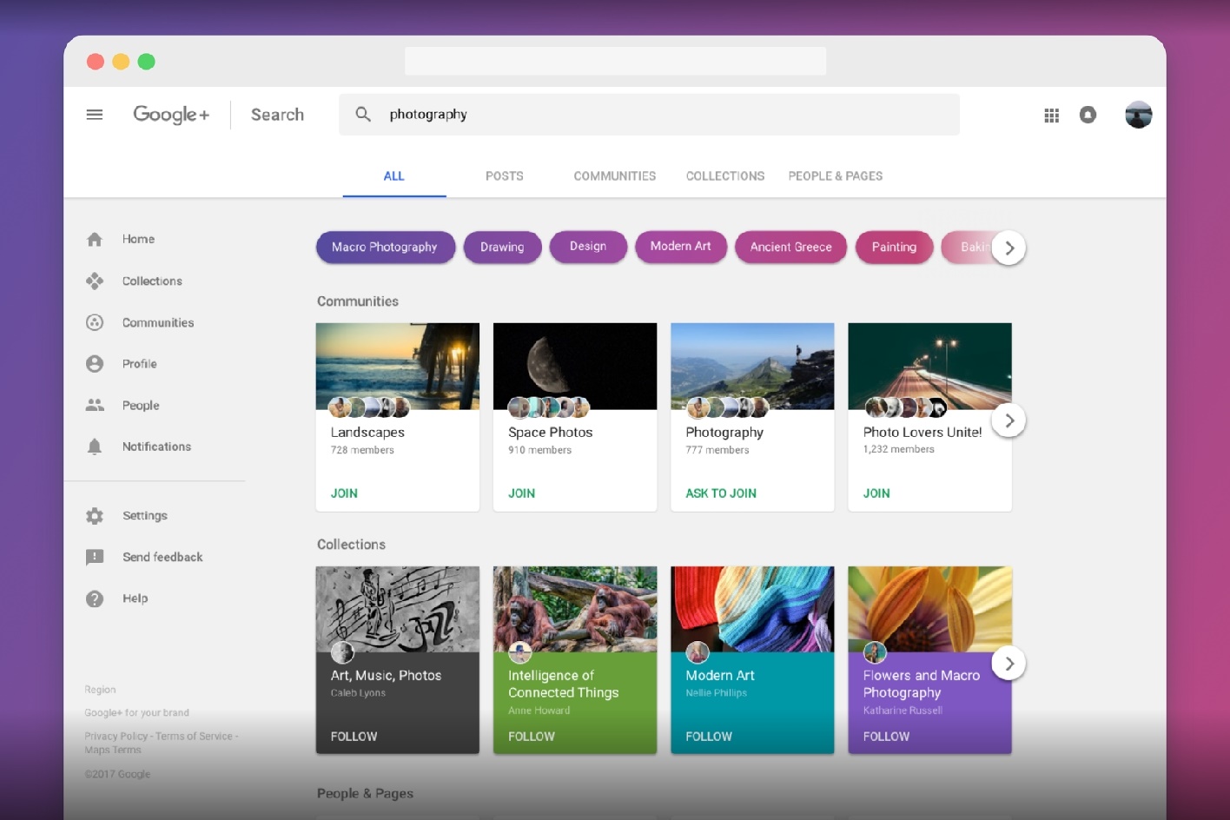Select Home in the sidebar
Screen dimensions: 1230x820
click(x=138, y=238)
